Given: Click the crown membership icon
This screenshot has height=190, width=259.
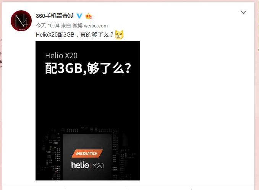Looking at the screenshot, I should tap(89, 16).
